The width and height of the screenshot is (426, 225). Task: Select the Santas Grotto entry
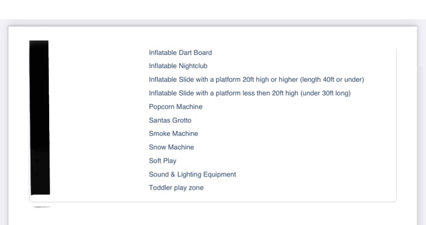tap(170, 121)
